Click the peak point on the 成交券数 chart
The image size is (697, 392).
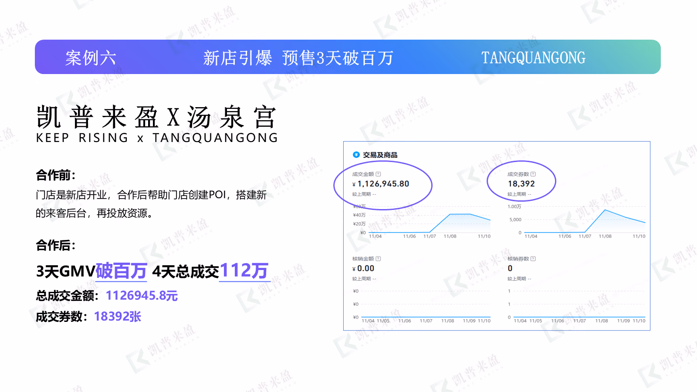(x=605, y=210)
